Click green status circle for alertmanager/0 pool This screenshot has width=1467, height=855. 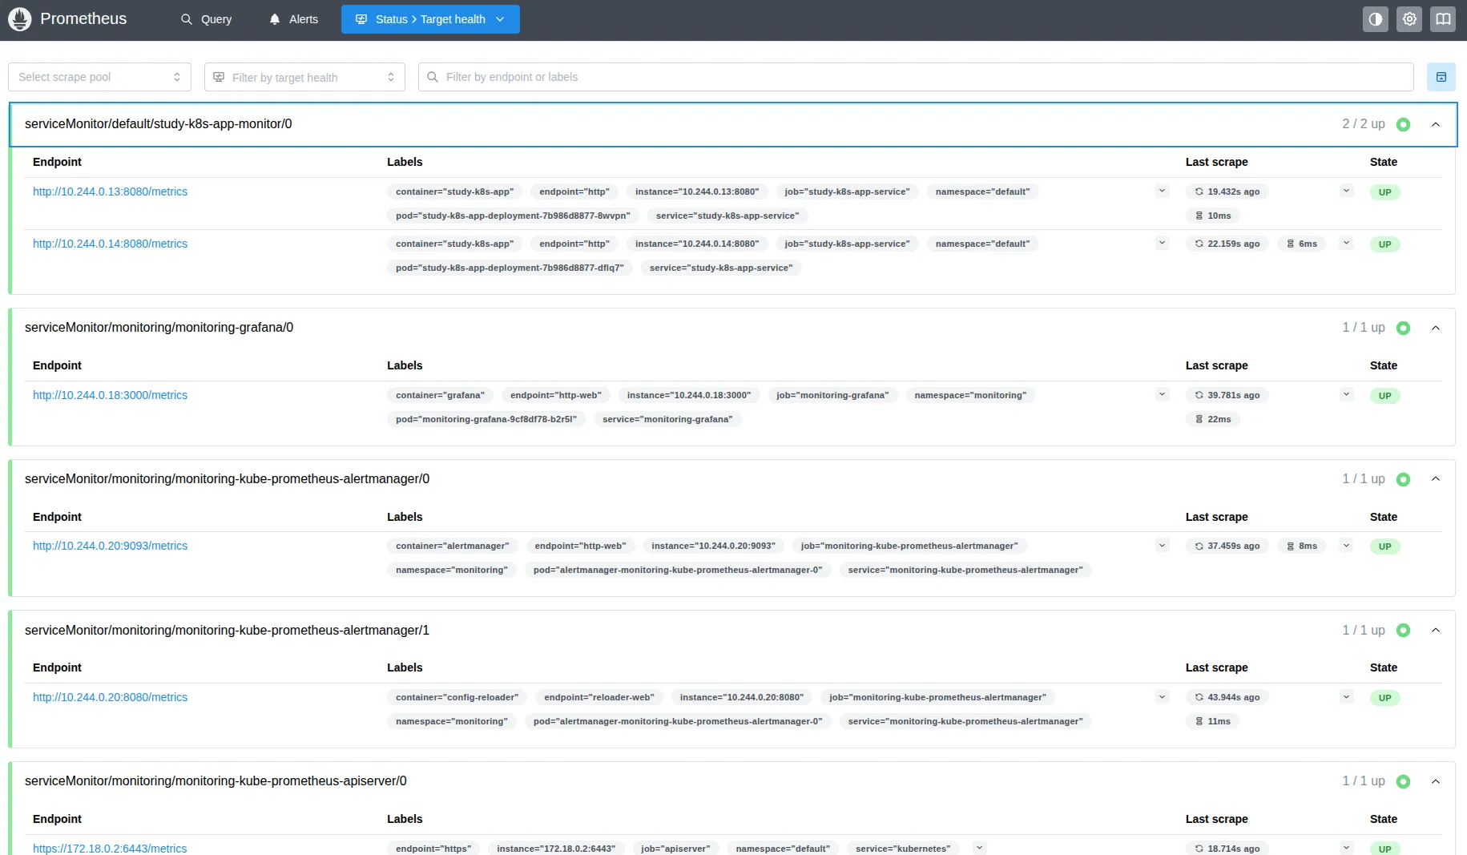coord(1403,479)
